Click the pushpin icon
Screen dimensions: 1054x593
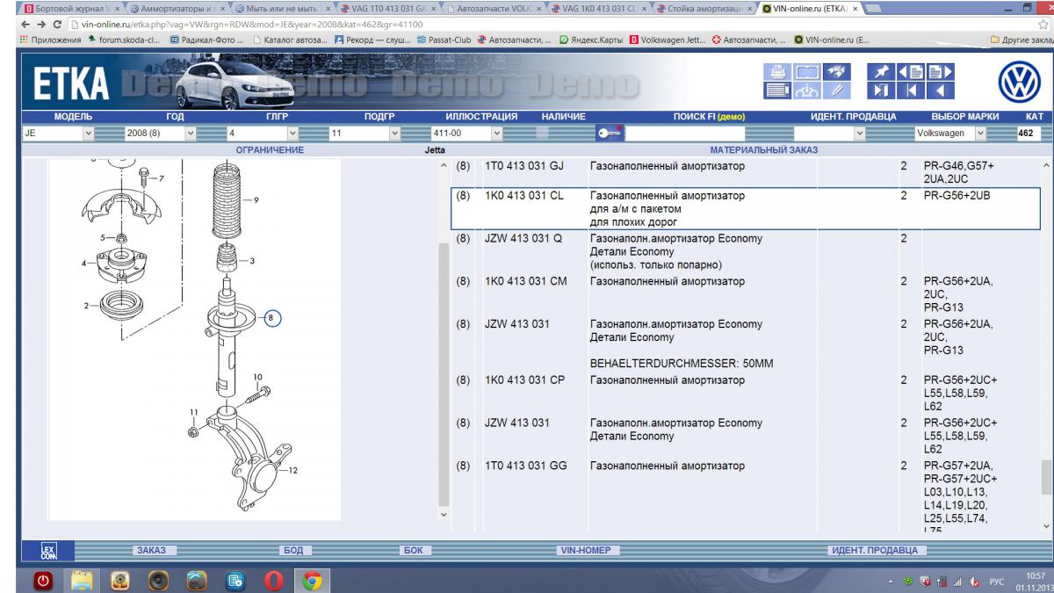tap(881, 72)
